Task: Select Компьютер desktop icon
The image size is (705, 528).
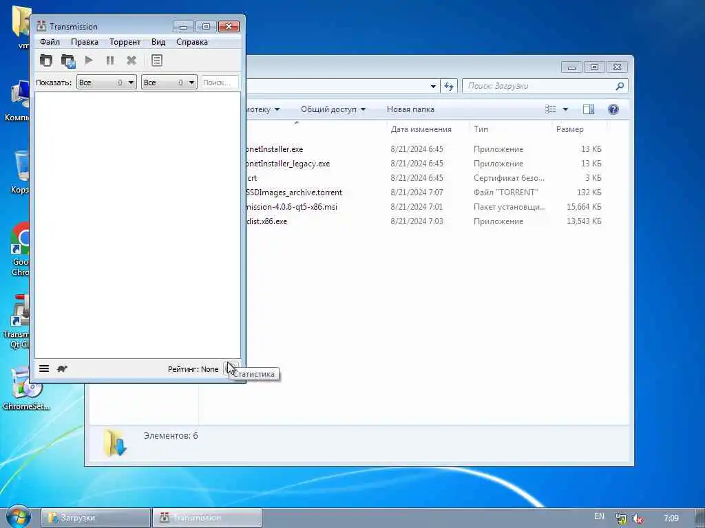Action: (x=17, y=100)
